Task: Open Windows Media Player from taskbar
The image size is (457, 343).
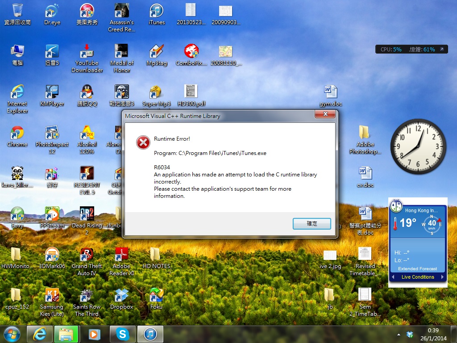Action: coord(94,334)
